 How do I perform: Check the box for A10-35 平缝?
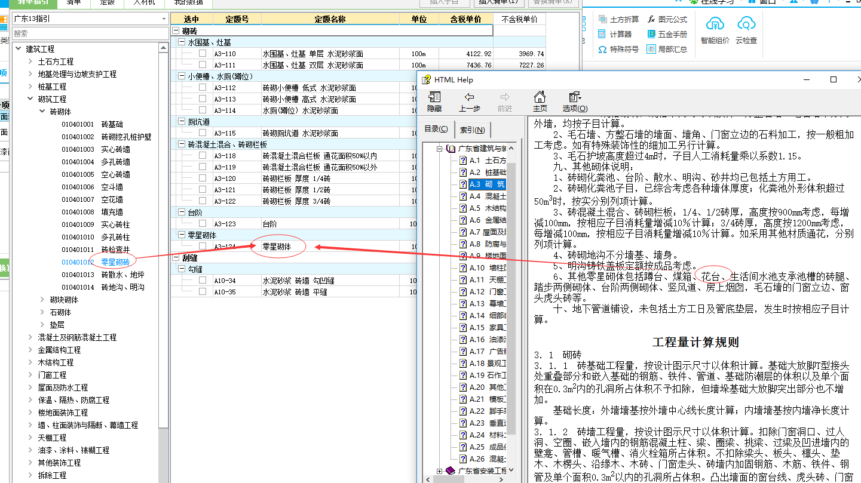tap(203, 291)
